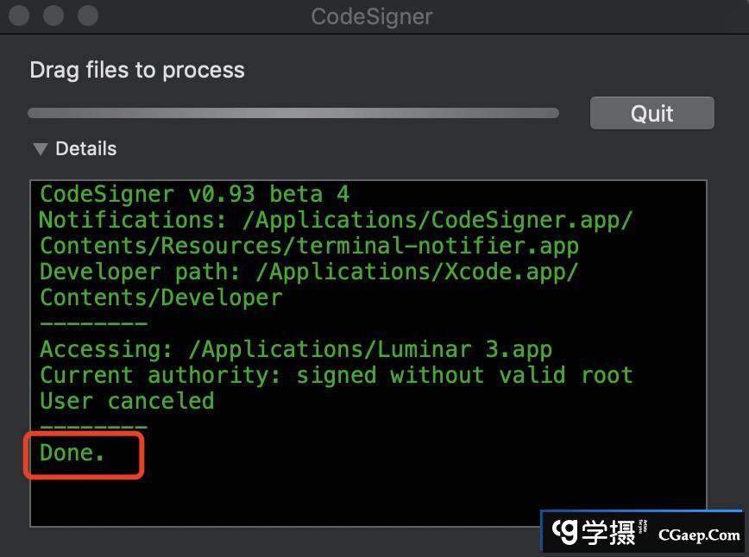749x557 pixels.
Task: Zoom the CodeSigner window to full size
Action: (87, 16)
